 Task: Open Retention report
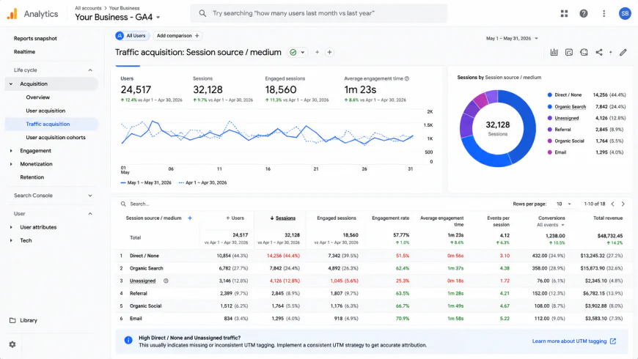(x=32, y=177)
